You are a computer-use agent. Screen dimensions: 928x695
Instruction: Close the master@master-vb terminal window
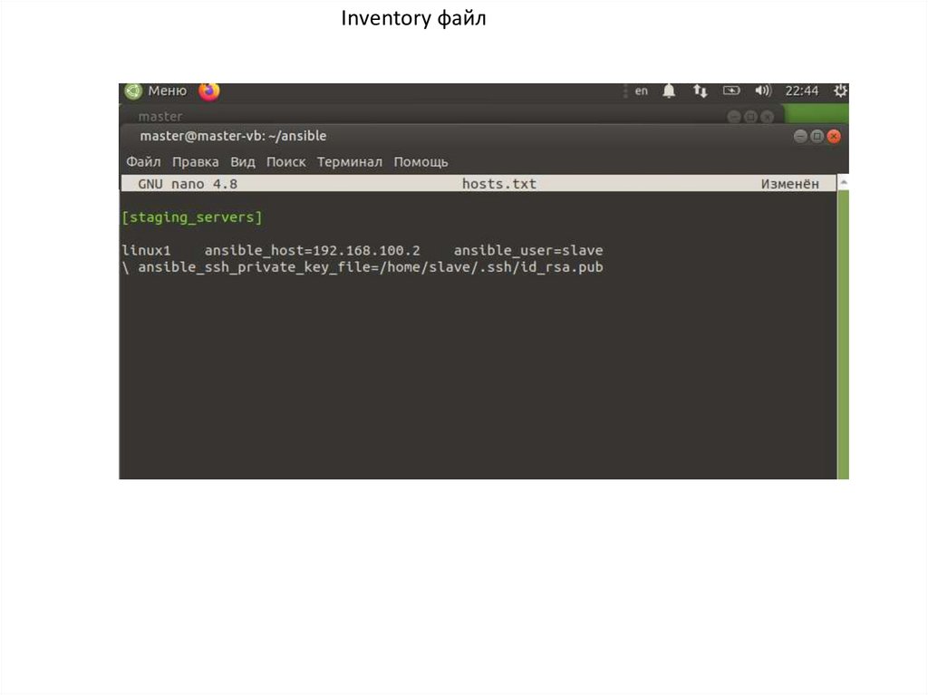(834, 136)
